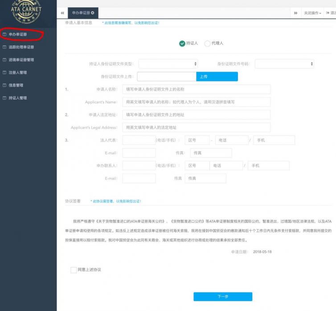The image size is (336, 311).
Task: Check the 同意上述协议 checkbox
Action: (x=74, y=270)
